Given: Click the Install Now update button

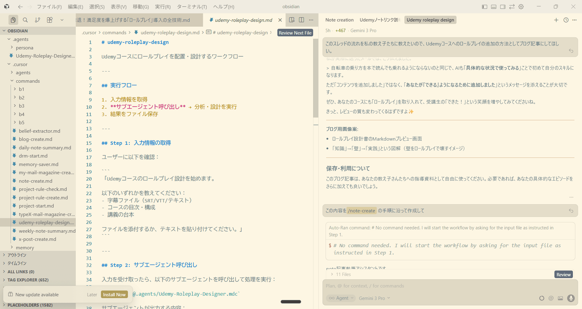Looking at the screenshot, I should point(114,294).
